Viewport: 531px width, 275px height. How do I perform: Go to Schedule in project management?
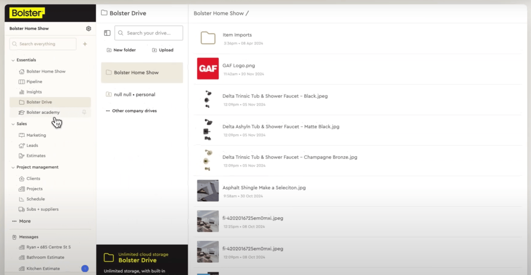pyautogui.click(x=35, y=199)
